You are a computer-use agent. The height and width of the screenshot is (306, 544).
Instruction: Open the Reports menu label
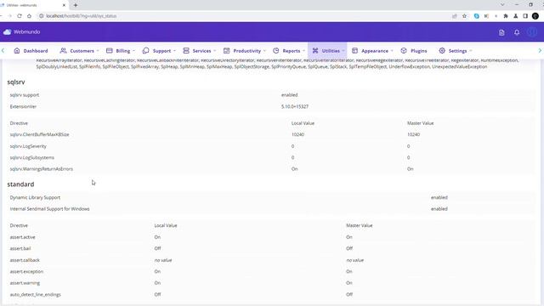click(291, 51)
